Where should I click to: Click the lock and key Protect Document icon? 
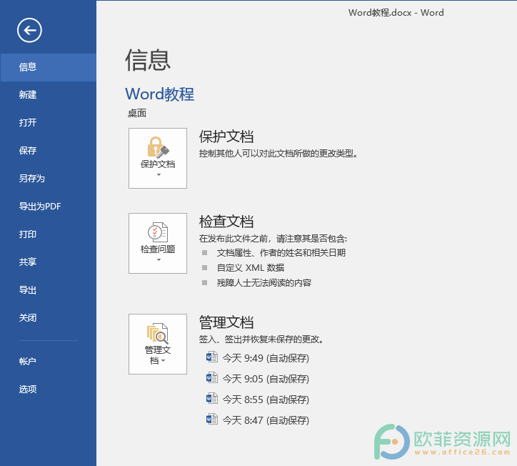pos(158,147)
